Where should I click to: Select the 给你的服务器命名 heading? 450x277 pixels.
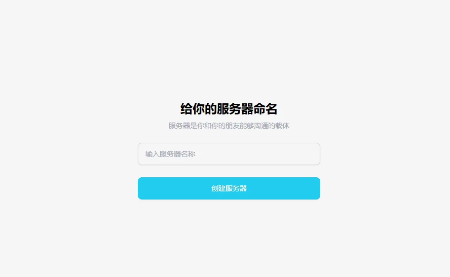(x=229, y=109)
